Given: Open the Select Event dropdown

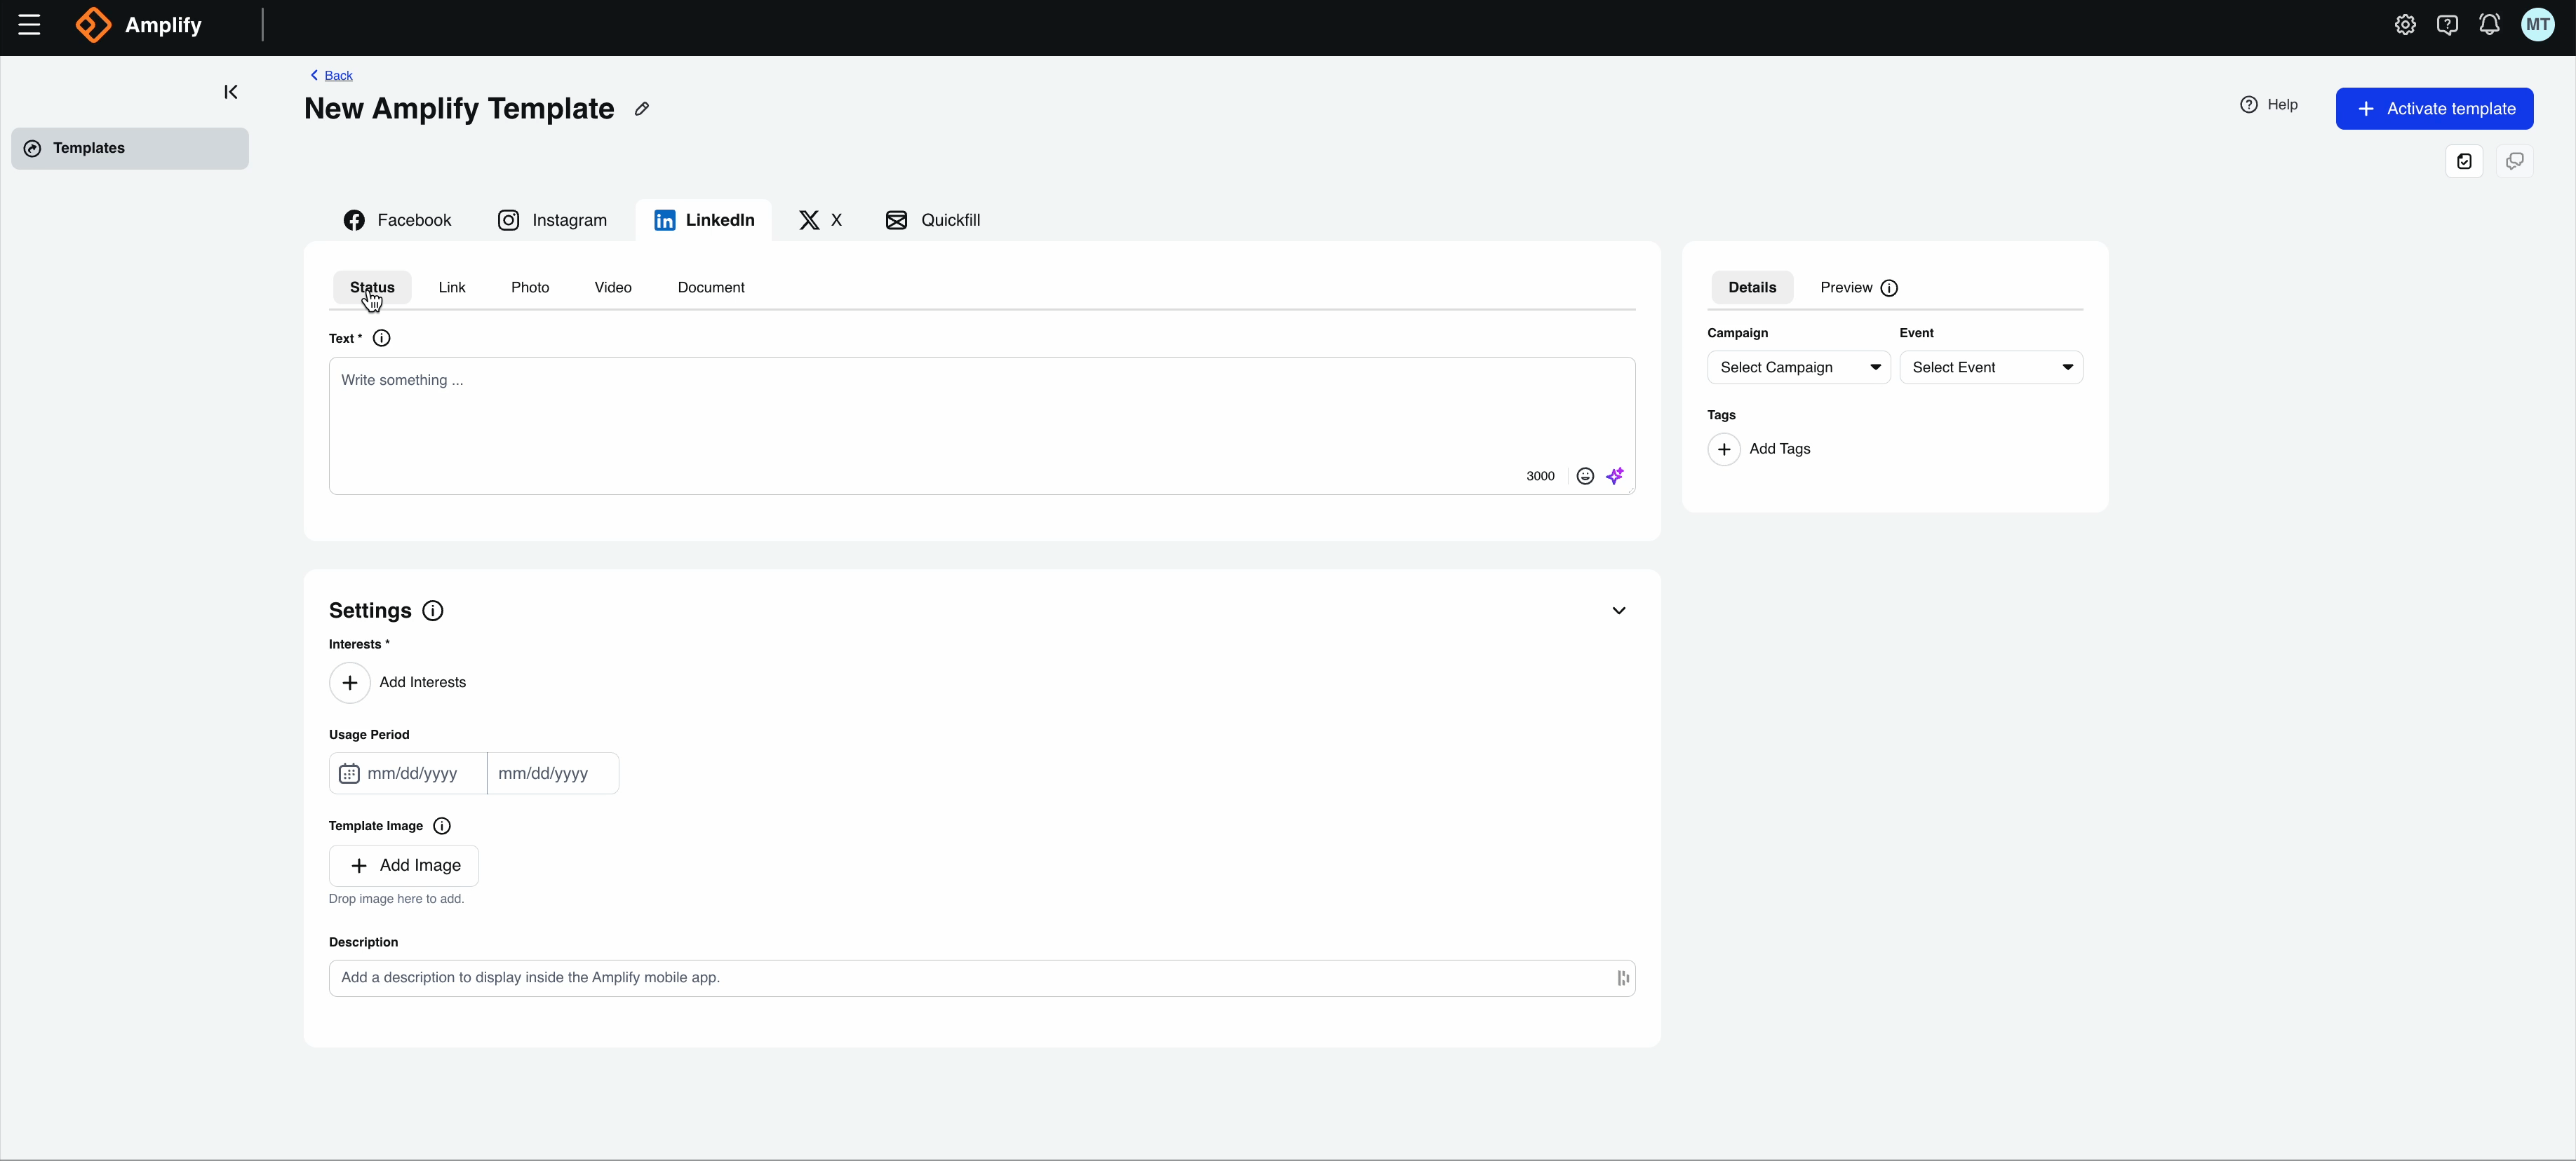Looking at the screenshot, I should coord(1990,367).
